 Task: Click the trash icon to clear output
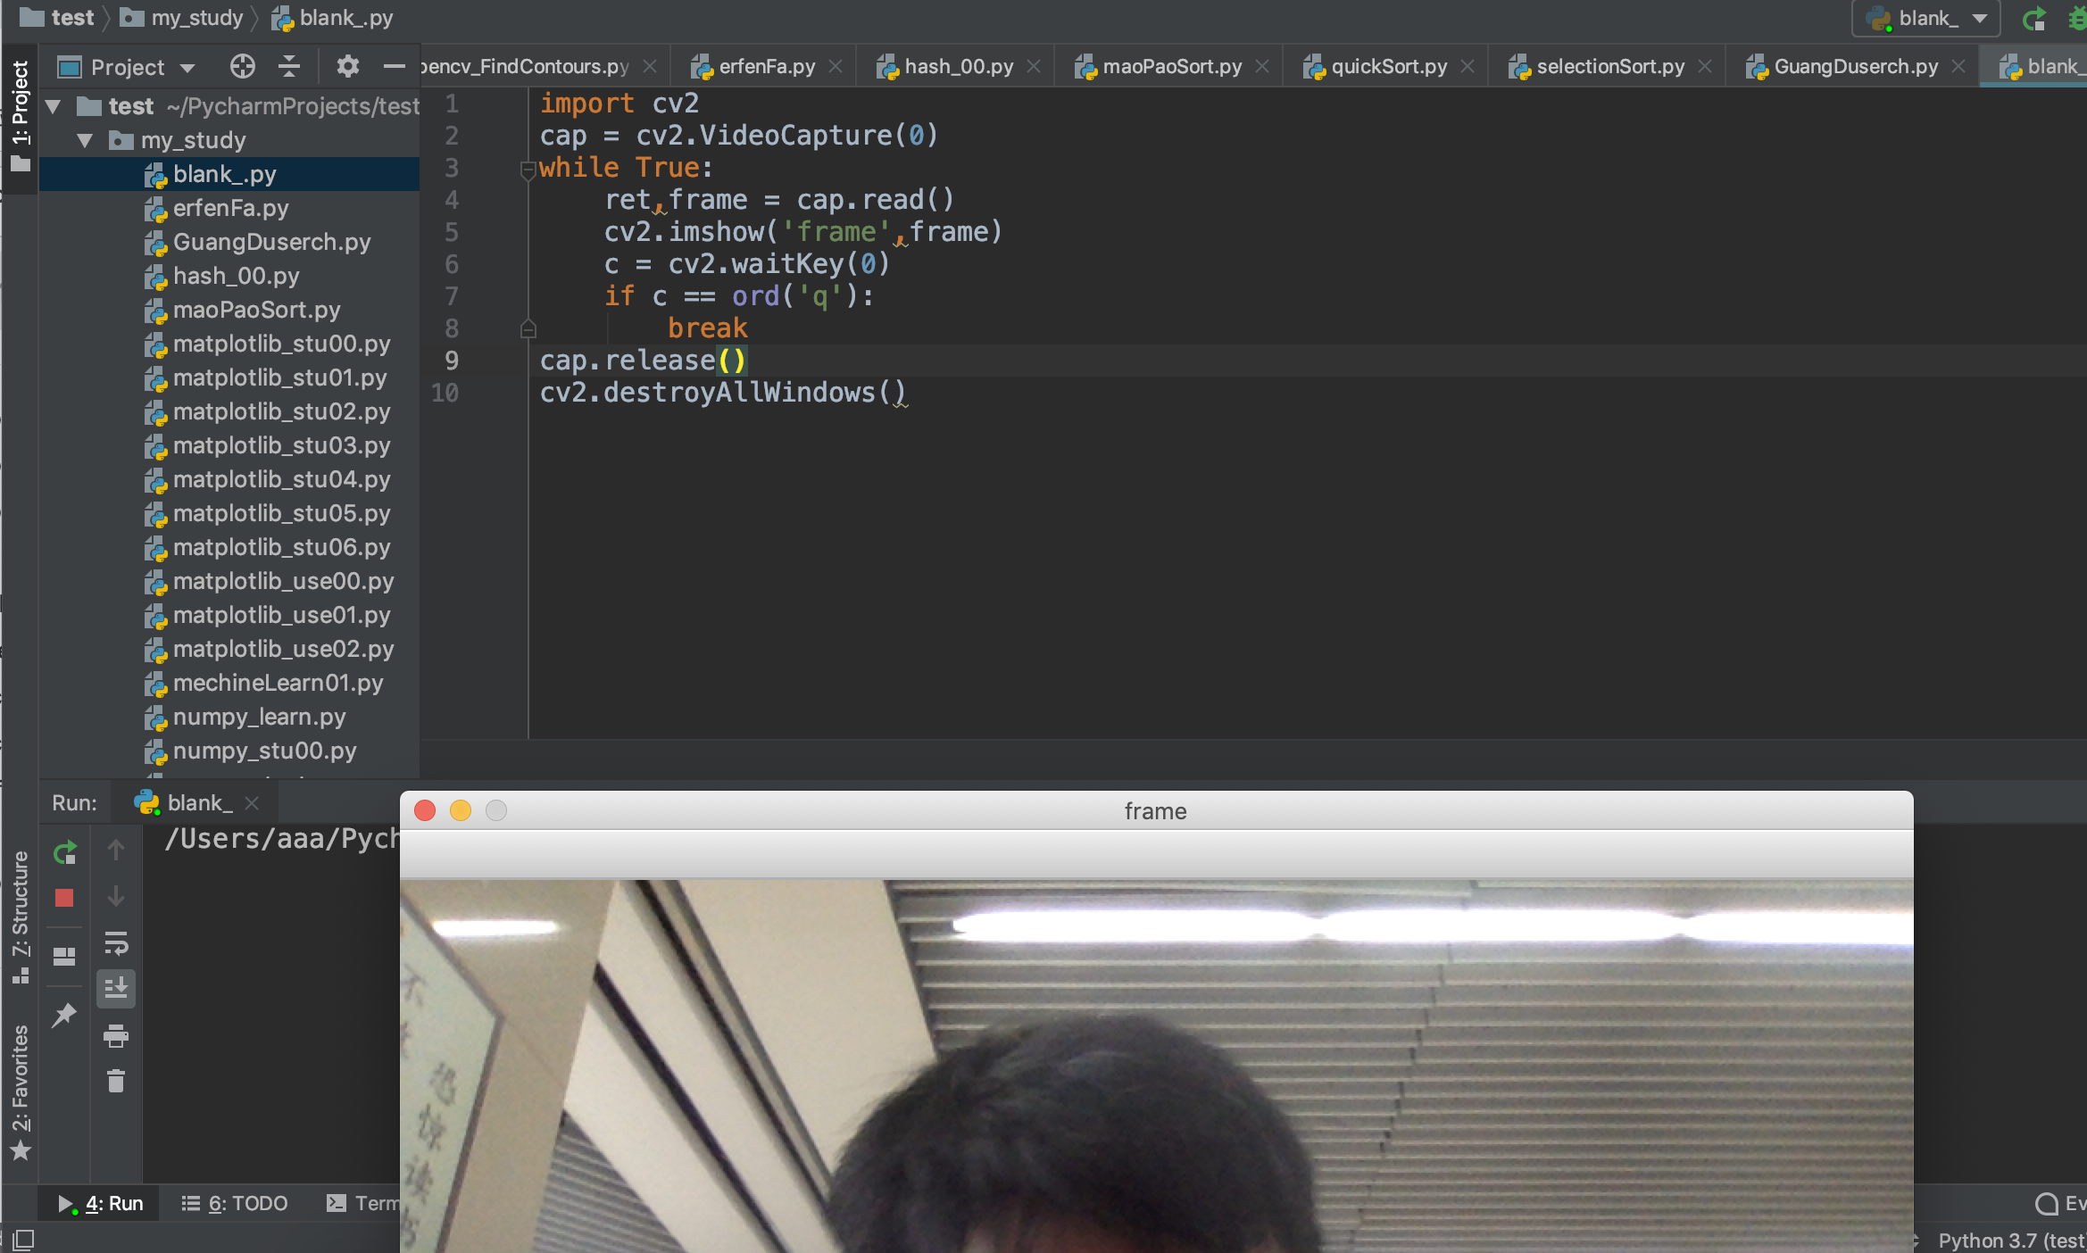(x=116, y=1082)
